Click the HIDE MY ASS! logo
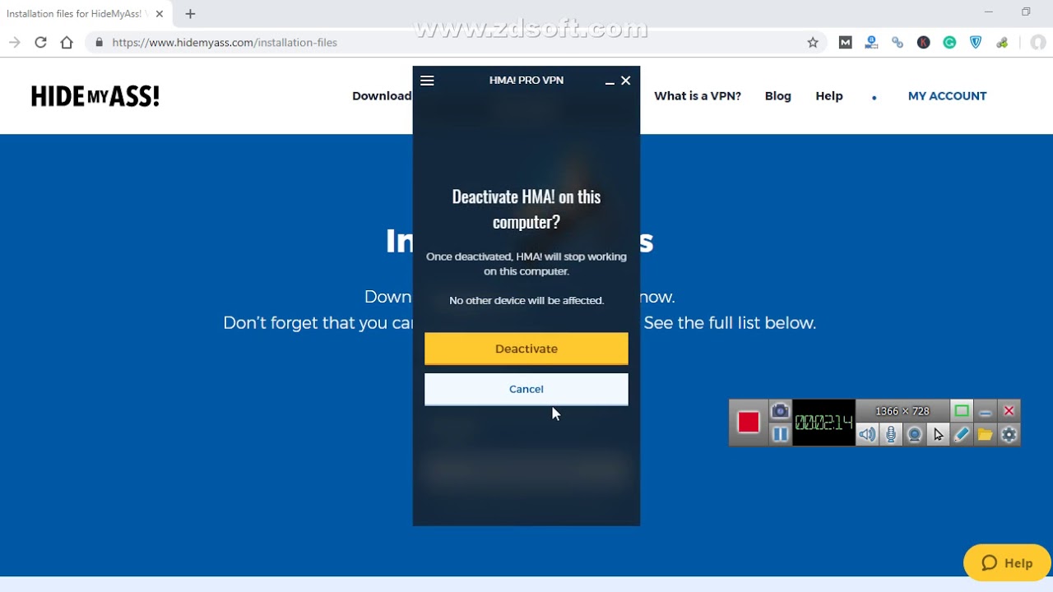The width and height of the screenshot is (1053, 592). coord(95,97)
